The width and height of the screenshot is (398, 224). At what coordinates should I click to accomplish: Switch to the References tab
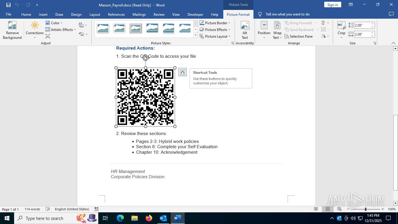[116, 14]
